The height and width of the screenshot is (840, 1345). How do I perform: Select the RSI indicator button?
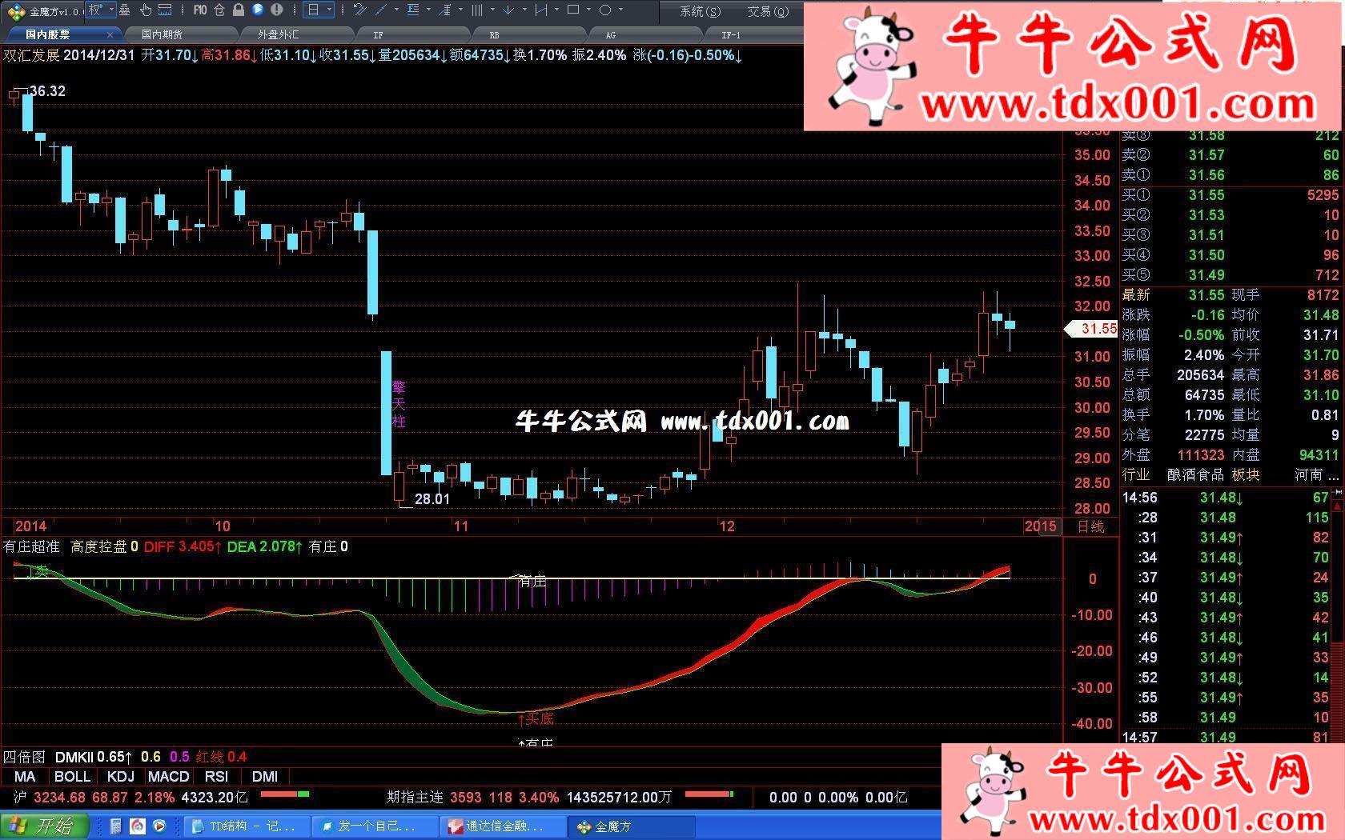coord(216,777)
